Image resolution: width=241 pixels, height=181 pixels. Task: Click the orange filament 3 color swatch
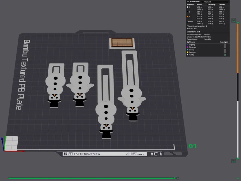tap(187, 17)
